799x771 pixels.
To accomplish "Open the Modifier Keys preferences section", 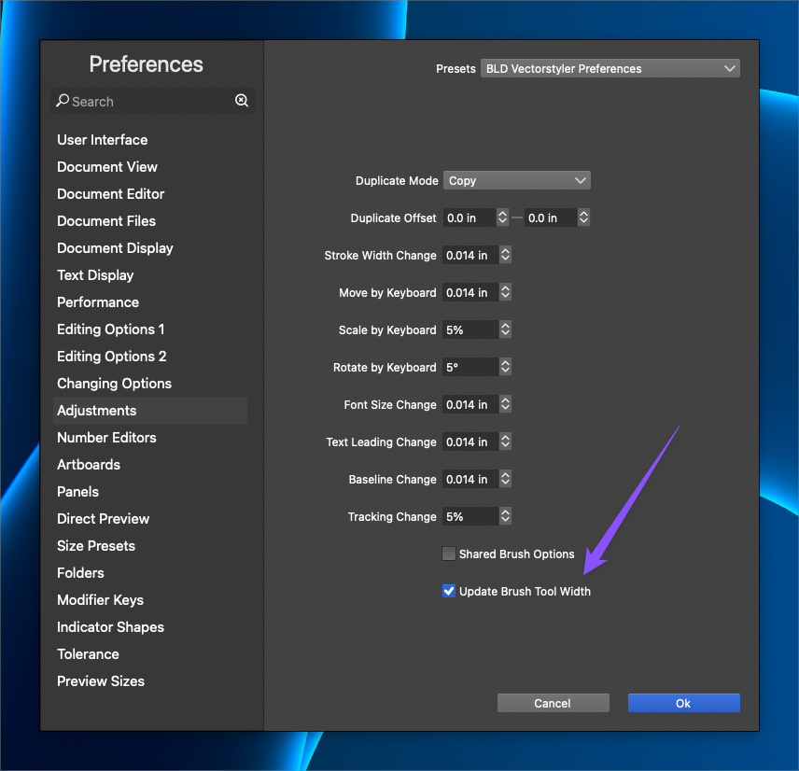I will [100, 600].
